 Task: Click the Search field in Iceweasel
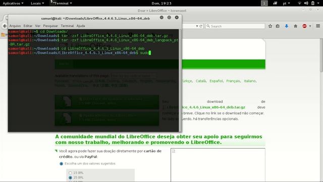[x=235, y=26]
